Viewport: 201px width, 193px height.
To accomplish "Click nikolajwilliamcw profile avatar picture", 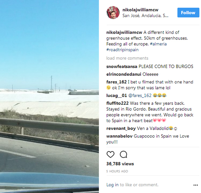I will pyautogui.click(x=113, y=13).
